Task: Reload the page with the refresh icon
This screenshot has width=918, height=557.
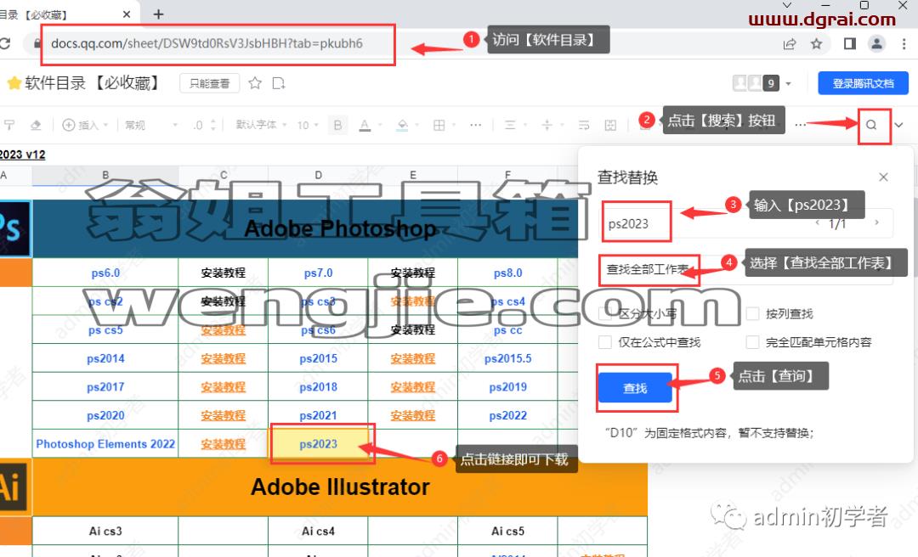Action: click(x=5, y=43)
